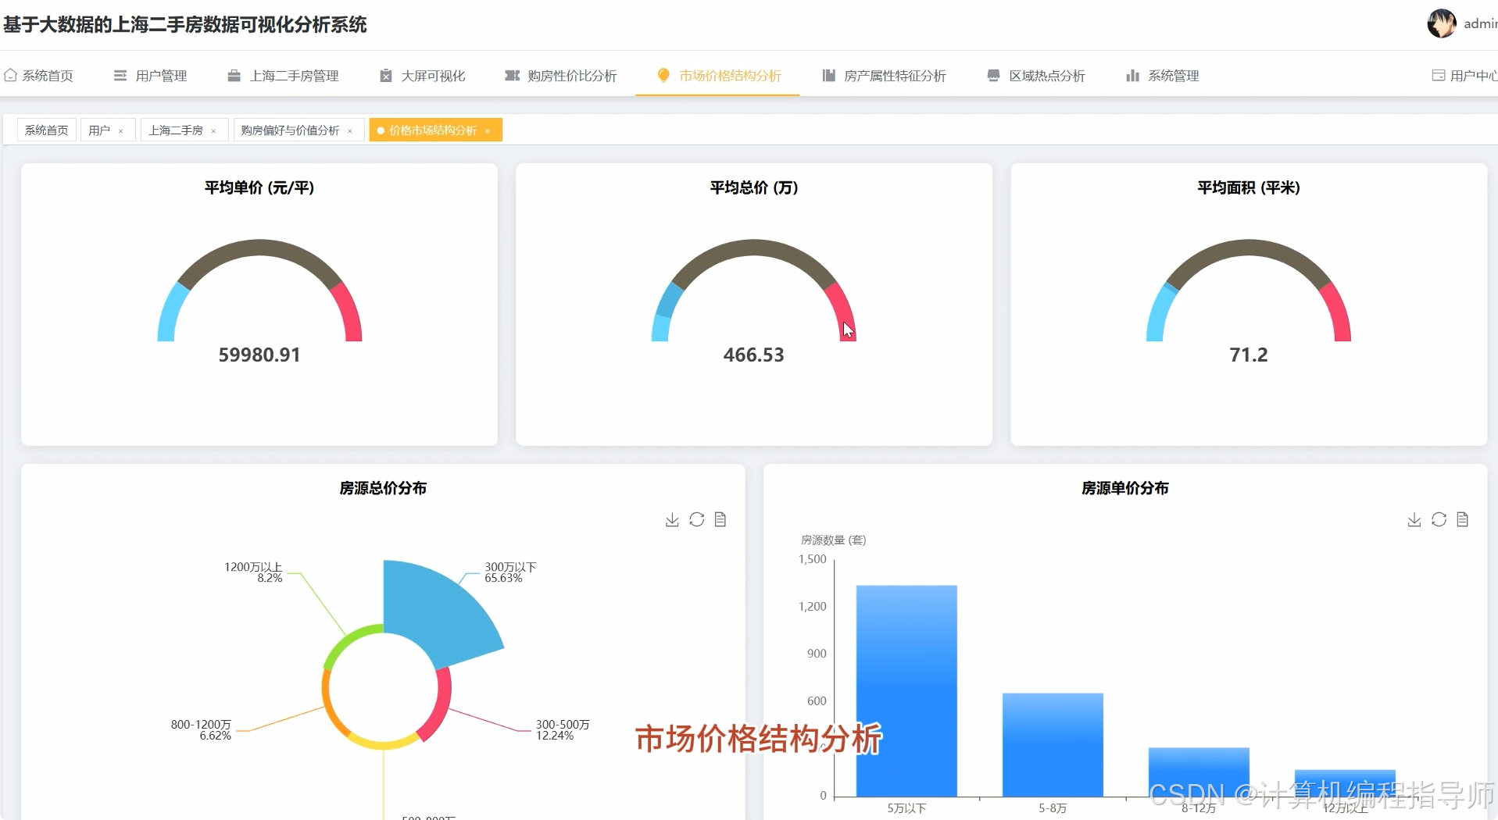Select the 购房偏好与价值分析 tab

pos(288,130)
